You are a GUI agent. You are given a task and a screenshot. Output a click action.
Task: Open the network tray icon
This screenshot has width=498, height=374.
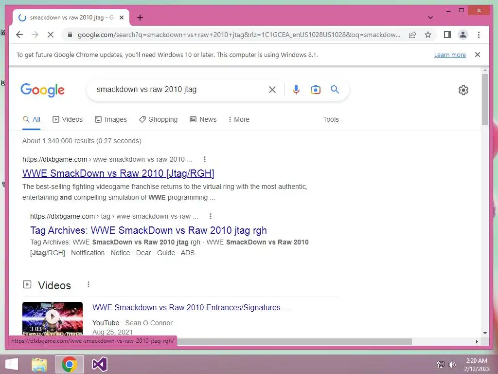coord(441,364)
